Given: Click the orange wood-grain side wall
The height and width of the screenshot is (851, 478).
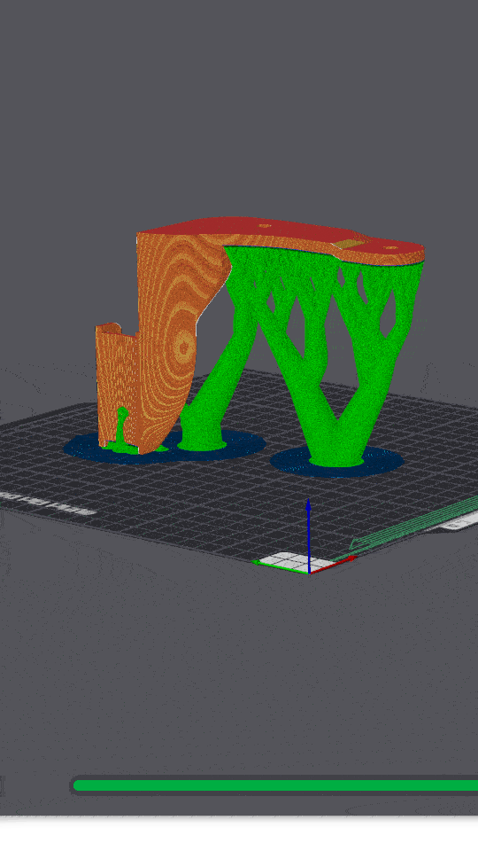Looking at the screenshot, I should tap(168, 337).
